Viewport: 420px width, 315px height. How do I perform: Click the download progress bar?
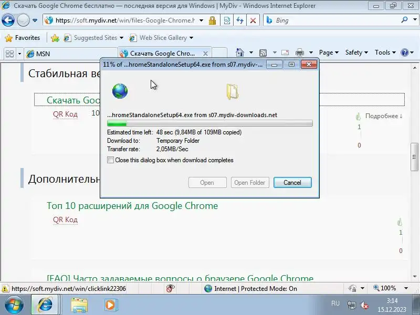tap(209, 123)
